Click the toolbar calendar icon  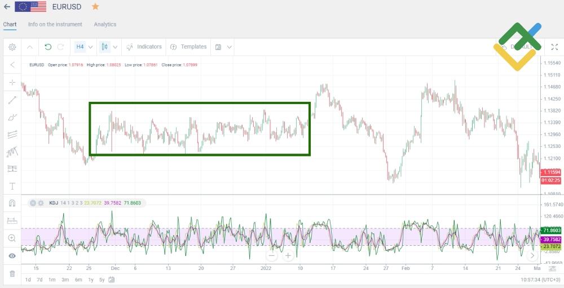(x=218, y=47)
